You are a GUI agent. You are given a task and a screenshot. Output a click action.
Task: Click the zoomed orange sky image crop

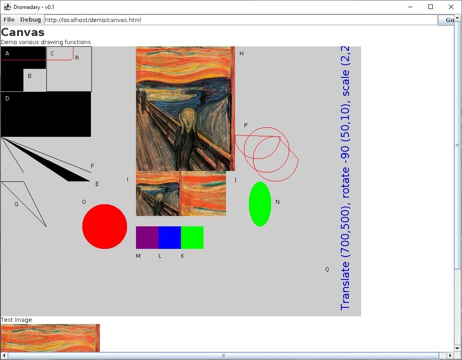(203, 193)
